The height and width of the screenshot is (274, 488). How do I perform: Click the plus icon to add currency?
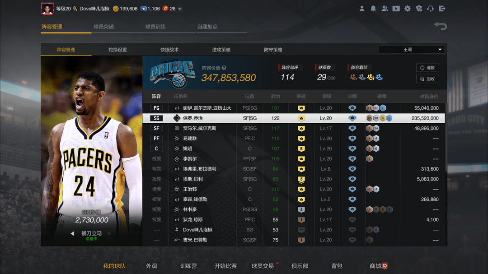pos(180,9)
